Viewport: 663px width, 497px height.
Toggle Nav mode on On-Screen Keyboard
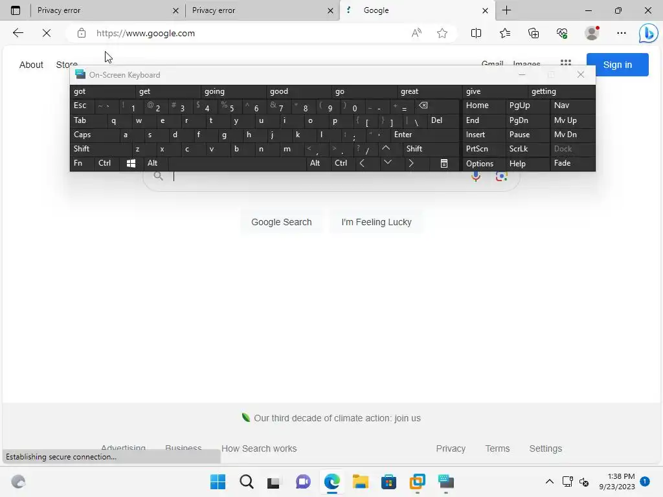[572, 105]
